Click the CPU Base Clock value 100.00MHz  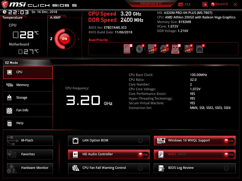tap(198, 75)
